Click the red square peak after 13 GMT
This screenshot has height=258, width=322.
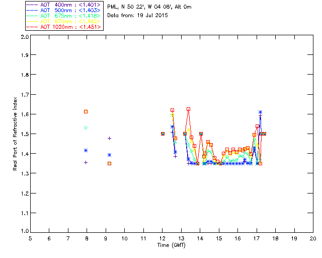[x=188, y=109]
